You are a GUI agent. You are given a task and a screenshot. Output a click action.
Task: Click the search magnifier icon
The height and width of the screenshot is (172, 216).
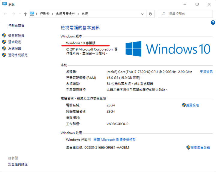click(x=163, y=14)
